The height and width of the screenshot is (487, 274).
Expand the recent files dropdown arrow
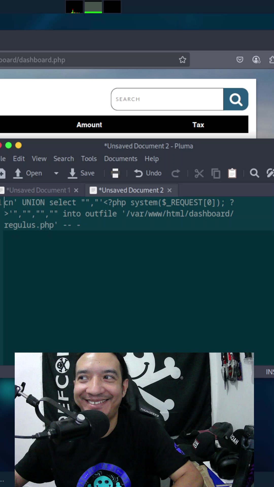click(56, 173)
